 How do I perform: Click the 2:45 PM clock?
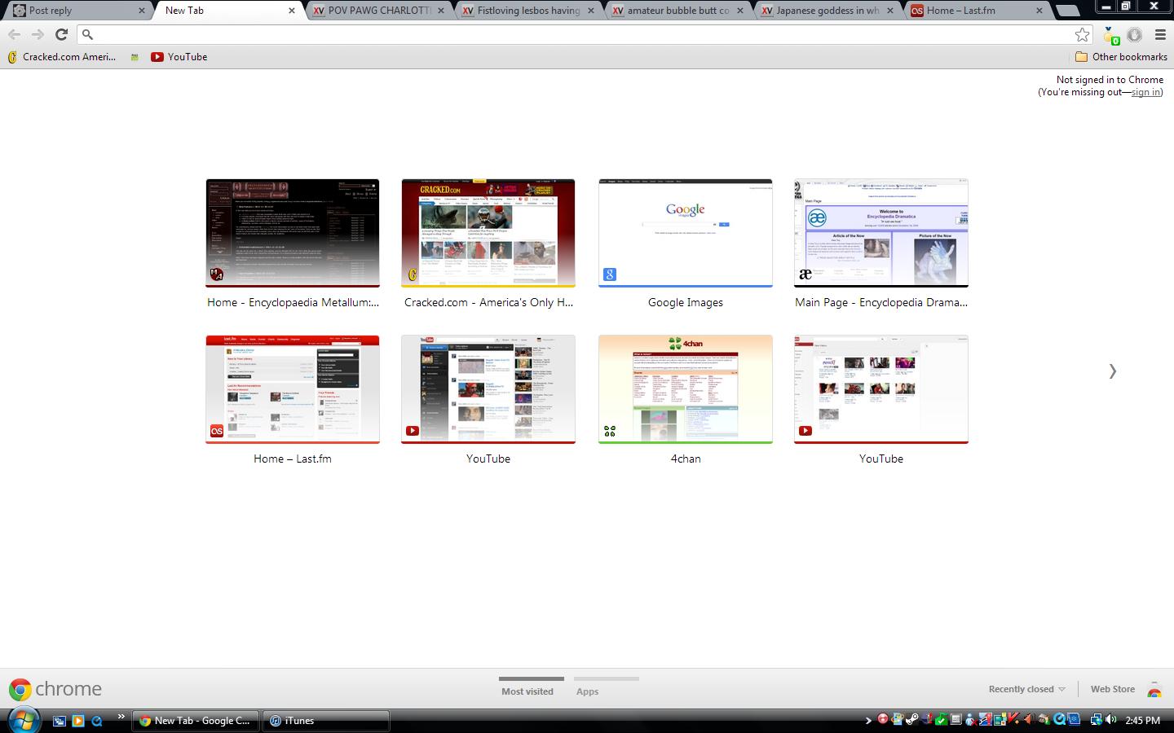pyautogui.click(x=1142, y=721)
